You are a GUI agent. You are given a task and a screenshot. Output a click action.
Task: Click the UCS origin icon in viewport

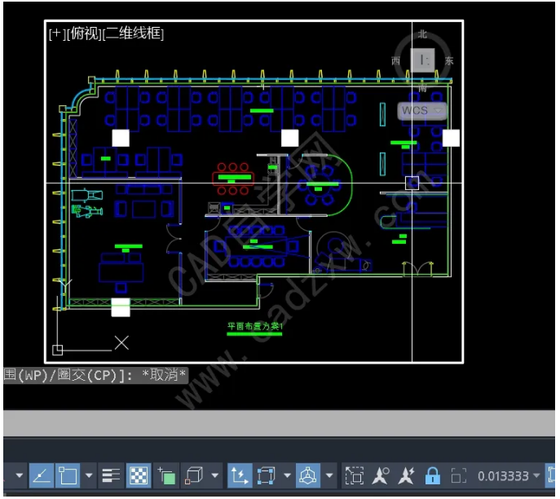pos(58,352)
